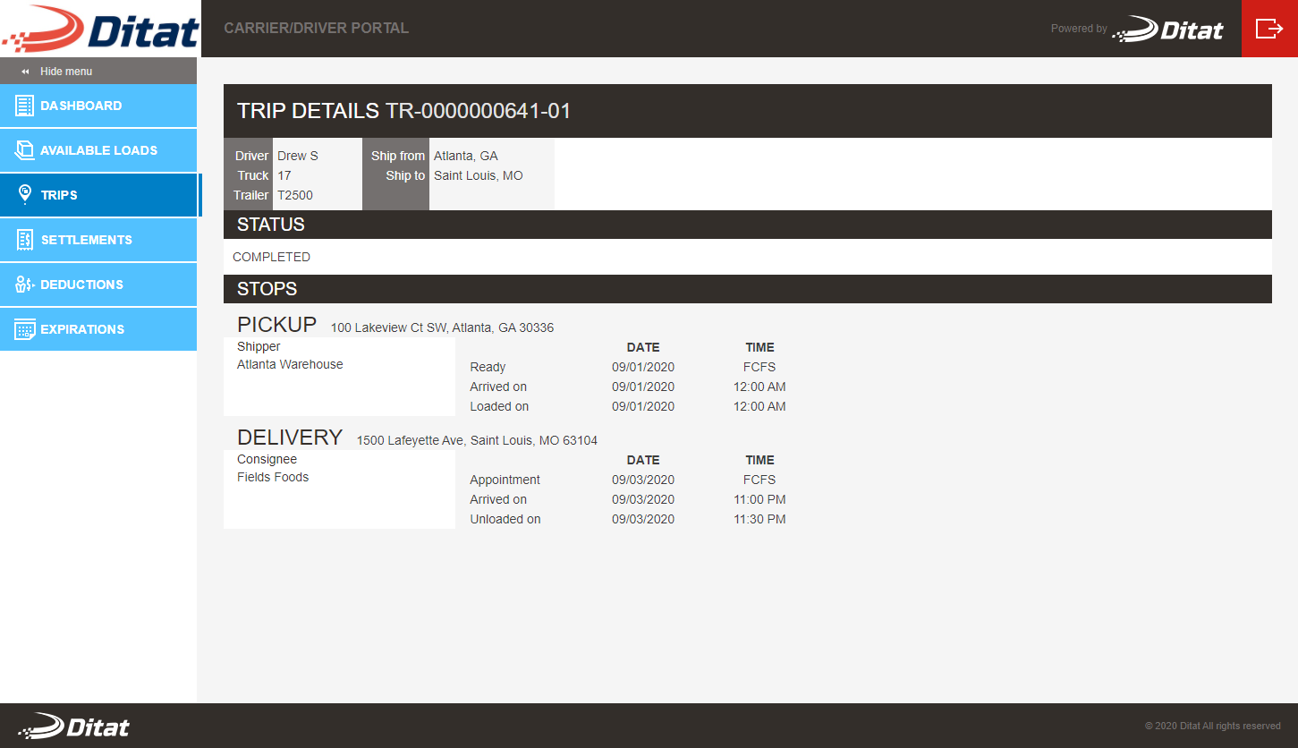Click the Ditat logo in the footer
1298x748 pixels.
(74, 726)
